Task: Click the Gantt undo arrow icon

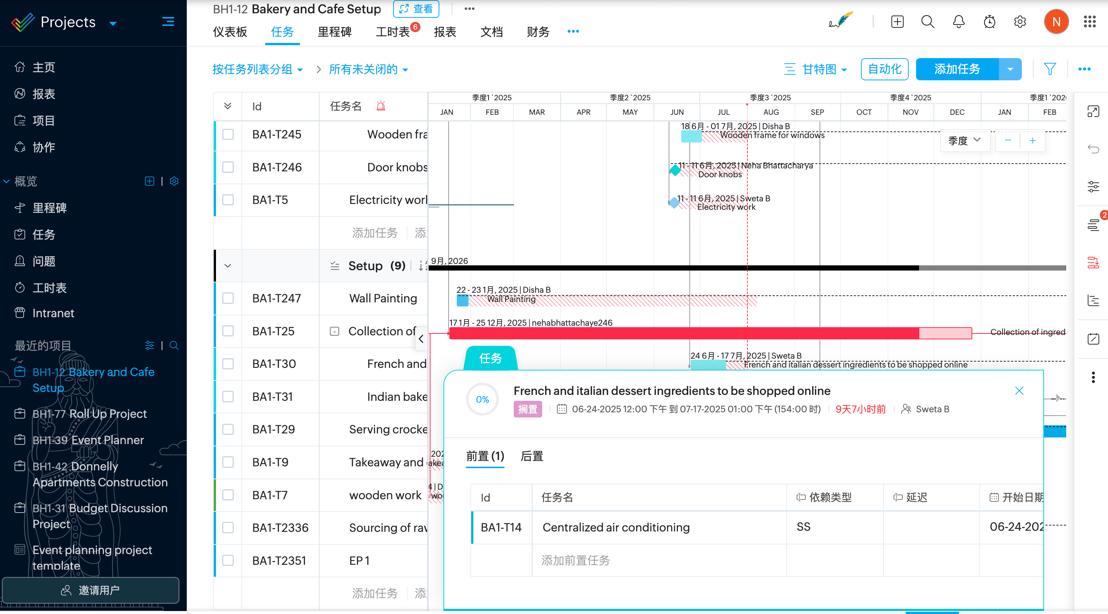Action: click(x=1093, y=149)
